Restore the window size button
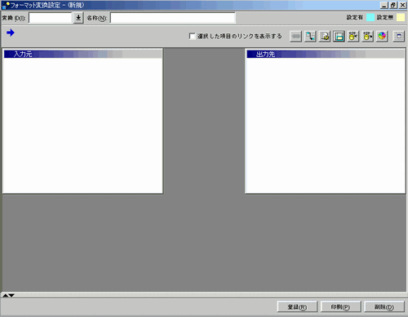 393,5
